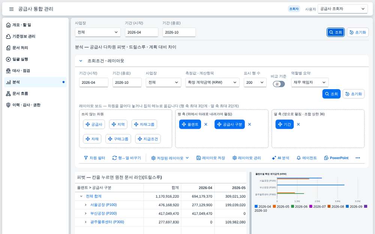Remove 플랜트 from row axis
Screen dimensions: 375x234
point(206,124)
